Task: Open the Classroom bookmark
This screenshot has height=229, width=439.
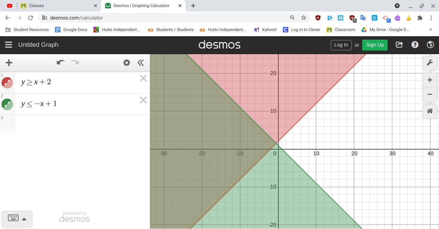Action: [x=341, y=30]
